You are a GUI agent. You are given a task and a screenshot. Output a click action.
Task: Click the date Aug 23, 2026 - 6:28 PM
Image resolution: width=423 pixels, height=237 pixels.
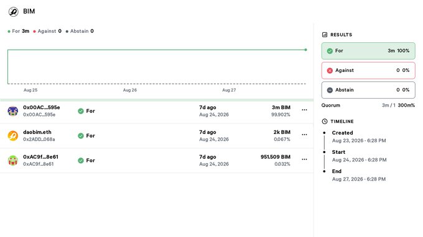(359, 140)
